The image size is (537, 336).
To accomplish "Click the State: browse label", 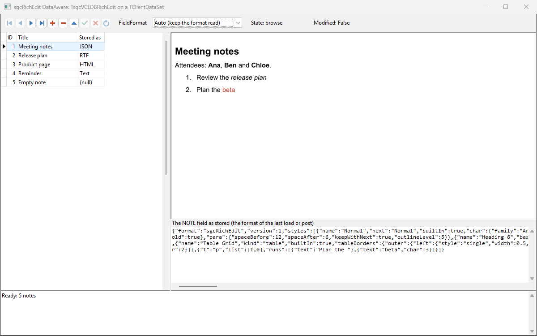I will point(267,23).
